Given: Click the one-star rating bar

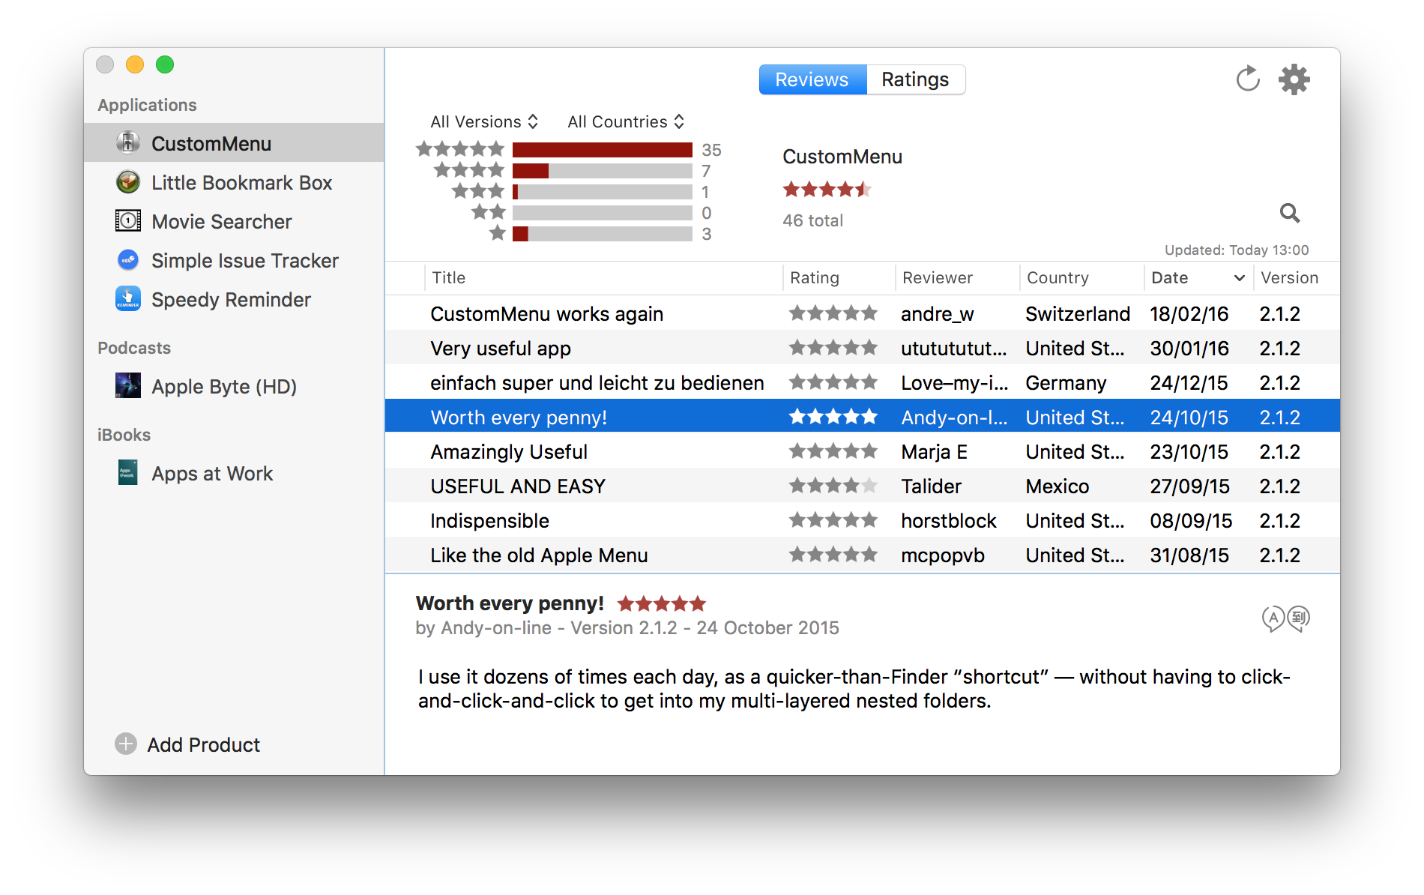Looking at the screenshot, I should (x=602, y=234).
